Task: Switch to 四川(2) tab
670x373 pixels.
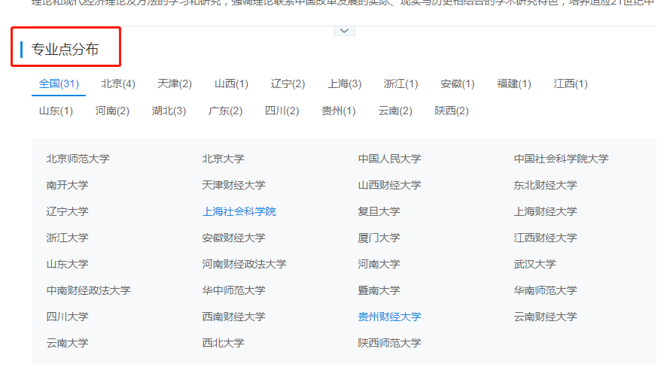Action: pos(282,111)
